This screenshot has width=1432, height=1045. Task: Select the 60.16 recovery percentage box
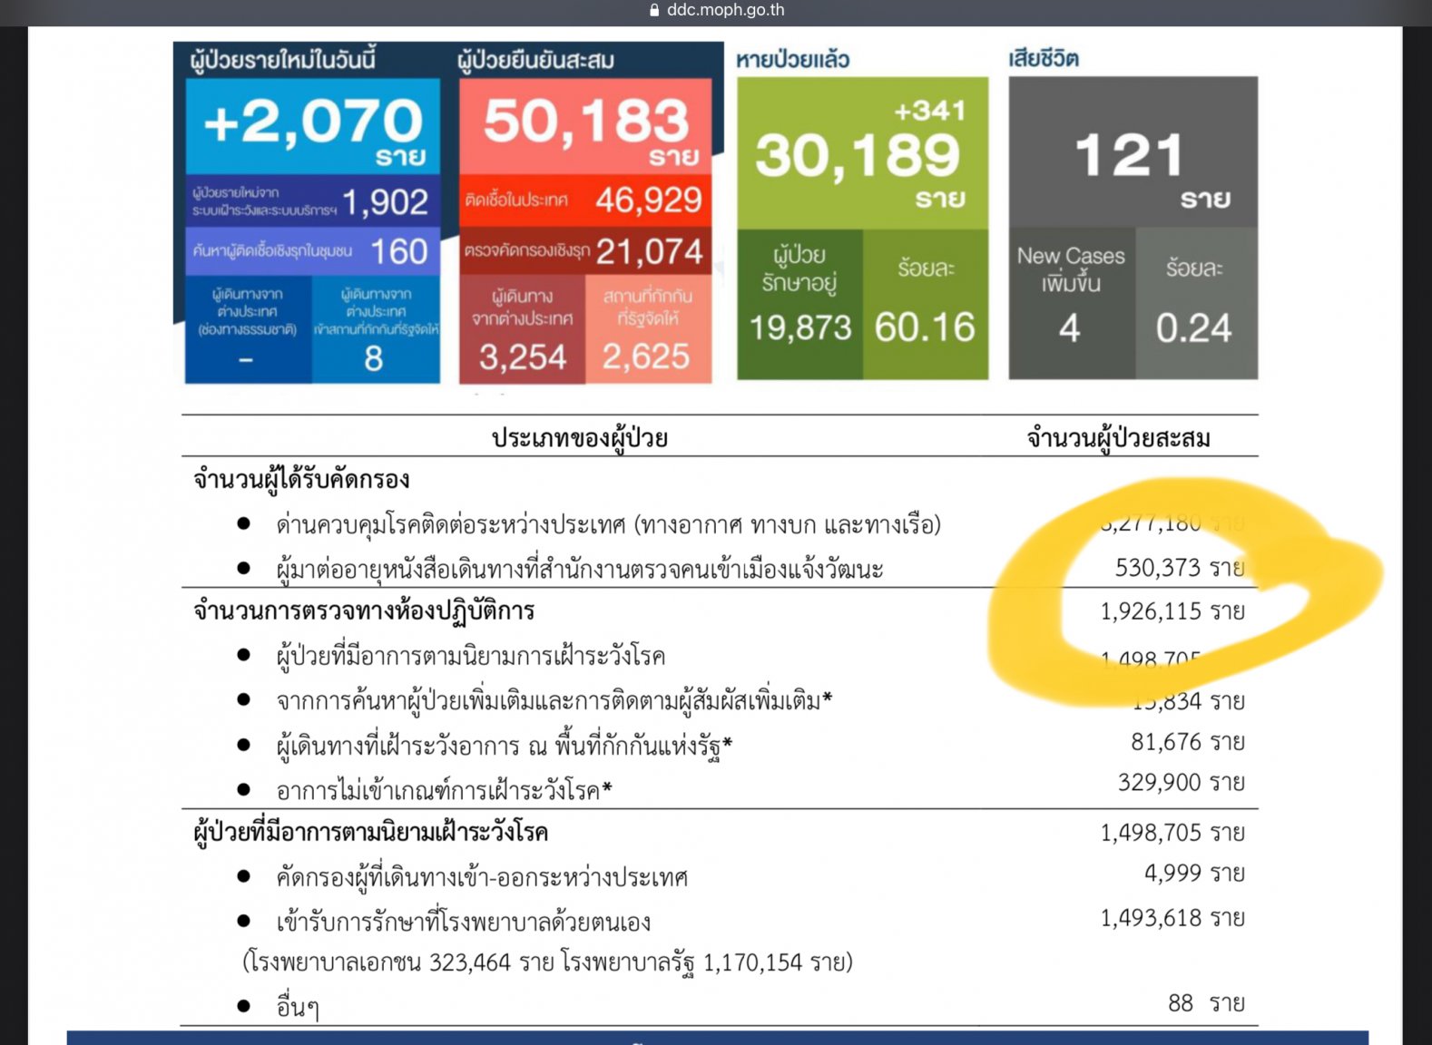tap(925, 304)
